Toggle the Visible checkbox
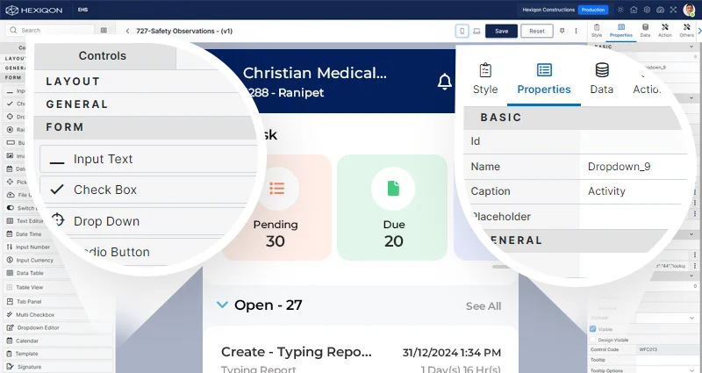This screenshot has width=702, height=373. [593, 329]
